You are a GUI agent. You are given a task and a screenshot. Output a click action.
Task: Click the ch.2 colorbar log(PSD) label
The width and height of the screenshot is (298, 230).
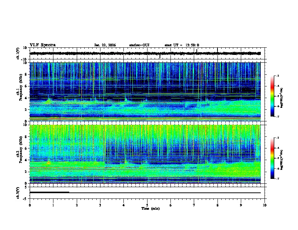click(282, 160)
